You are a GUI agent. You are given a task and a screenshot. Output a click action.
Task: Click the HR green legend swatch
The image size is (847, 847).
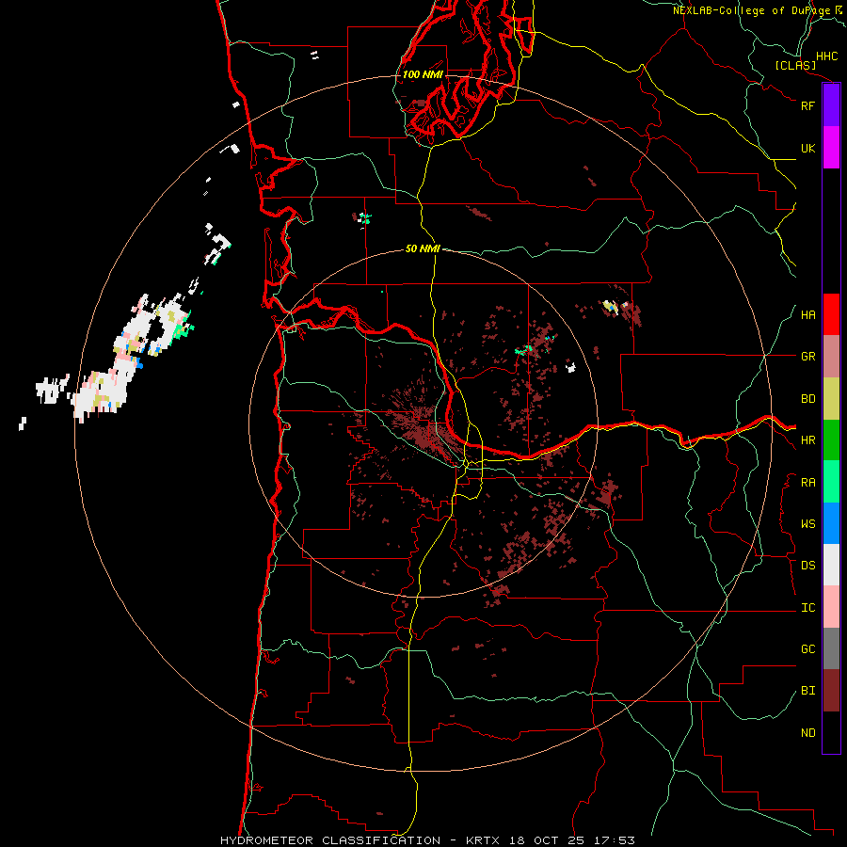[831, 440]
